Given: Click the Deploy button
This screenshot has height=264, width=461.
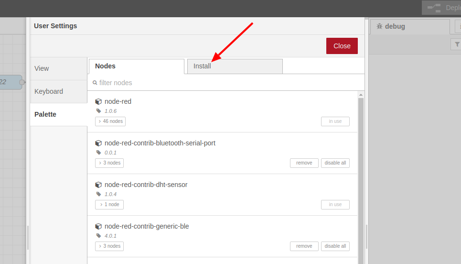Looking at the screenshot, I should point(441,8).
